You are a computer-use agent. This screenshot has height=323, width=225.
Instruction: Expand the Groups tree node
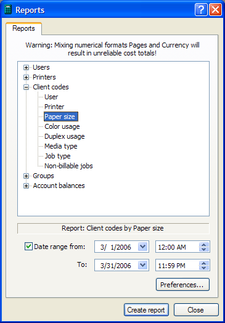(26, 176)
